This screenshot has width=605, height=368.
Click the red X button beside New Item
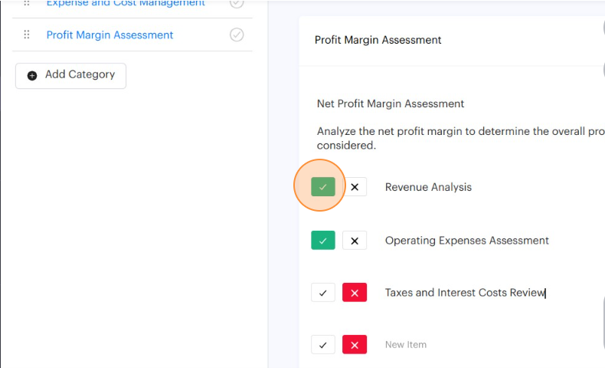tap(355, 345)
